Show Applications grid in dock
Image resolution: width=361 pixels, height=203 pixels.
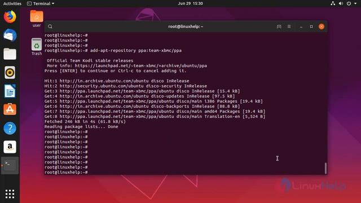10,194
